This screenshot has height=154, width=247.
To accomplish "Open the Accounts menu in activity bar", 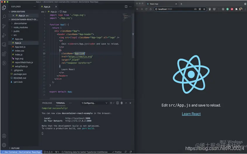I will click(4, 136).
